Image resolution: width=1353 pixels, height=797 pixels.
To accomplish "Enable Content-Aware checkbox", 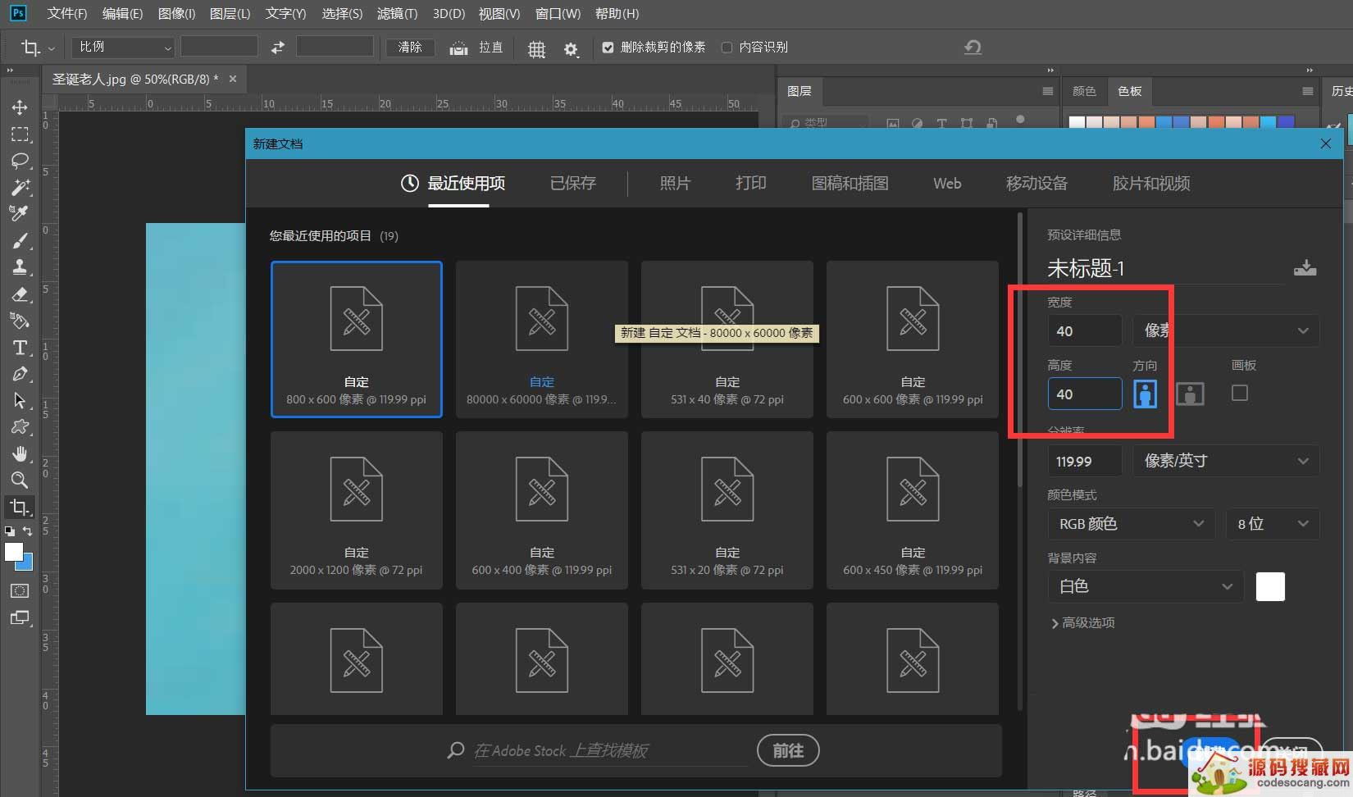I will (727, 48).
